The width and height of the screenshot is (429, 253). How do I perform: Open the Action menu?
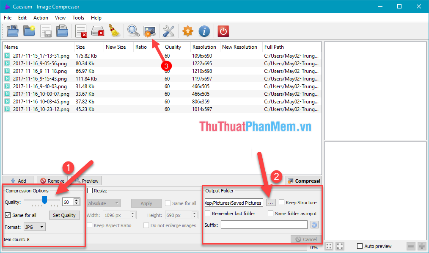(41, 18)
